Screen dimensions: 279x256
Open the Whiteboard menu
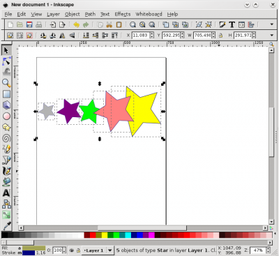point(149,14)
